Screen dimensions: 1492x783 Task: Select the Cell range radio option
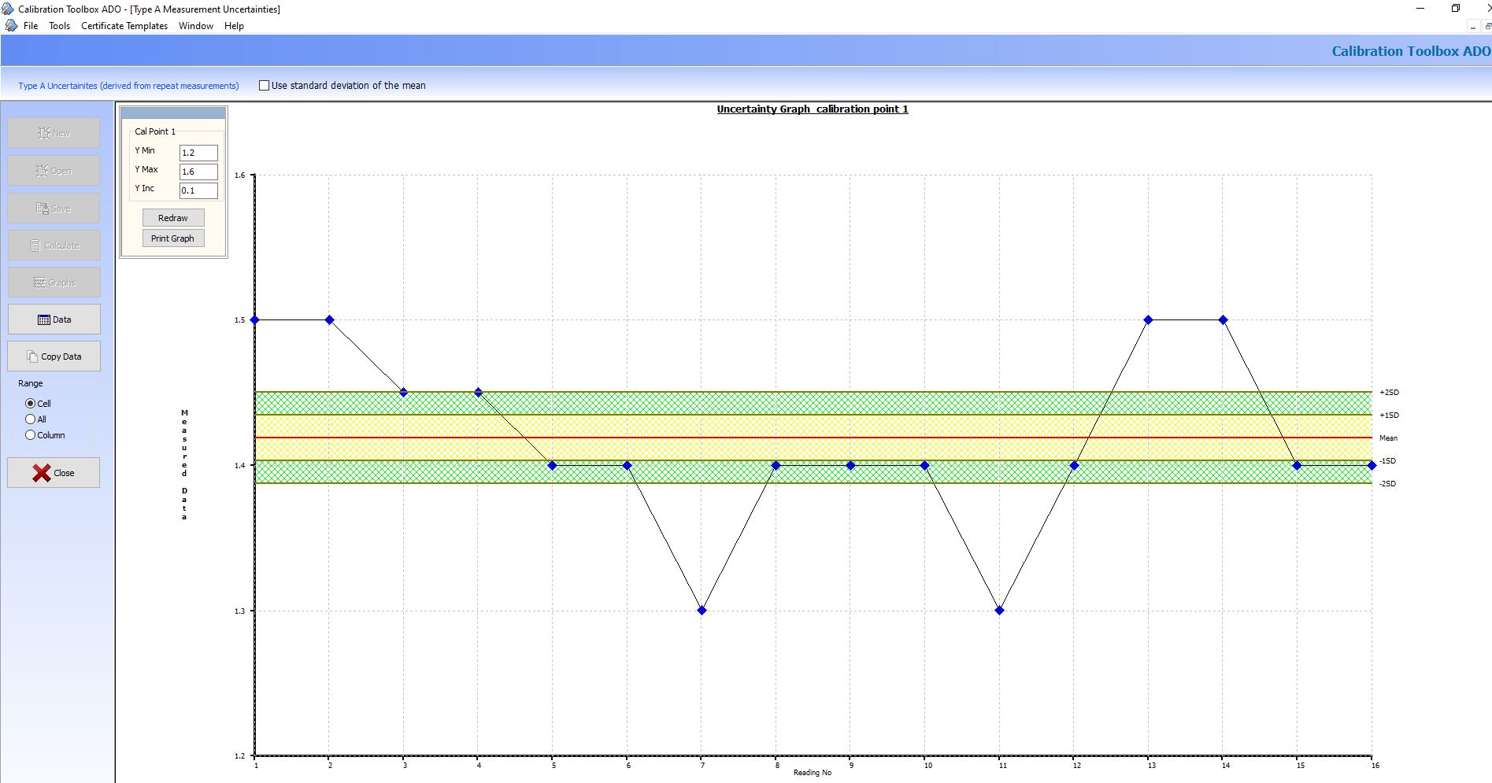click(x=31, y=404)
